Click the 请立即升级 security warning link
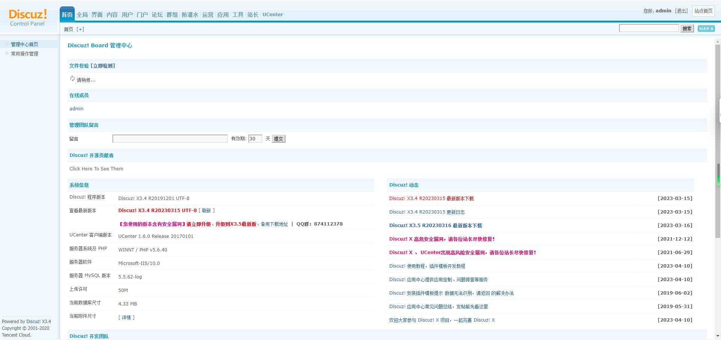This screenshot has width=721, height=340. (x=198, y=224)
